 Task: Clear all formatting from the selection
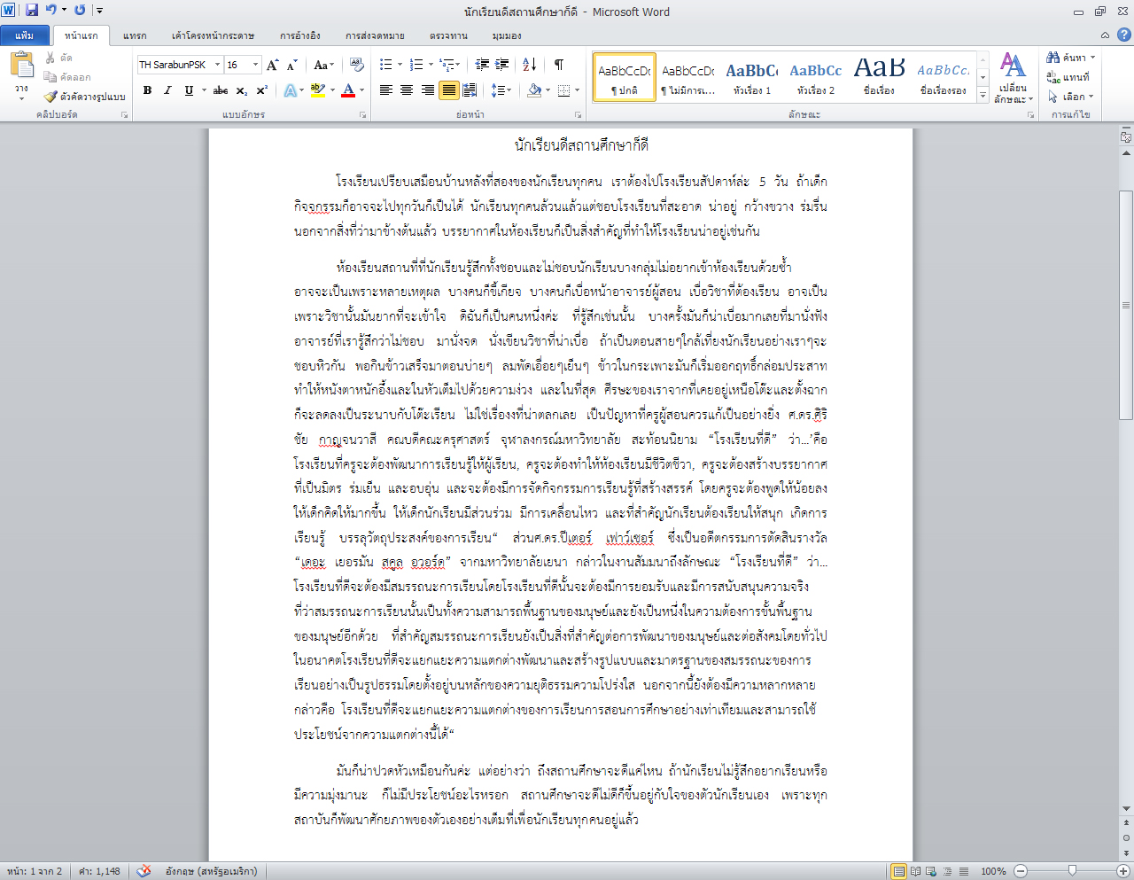357,65
